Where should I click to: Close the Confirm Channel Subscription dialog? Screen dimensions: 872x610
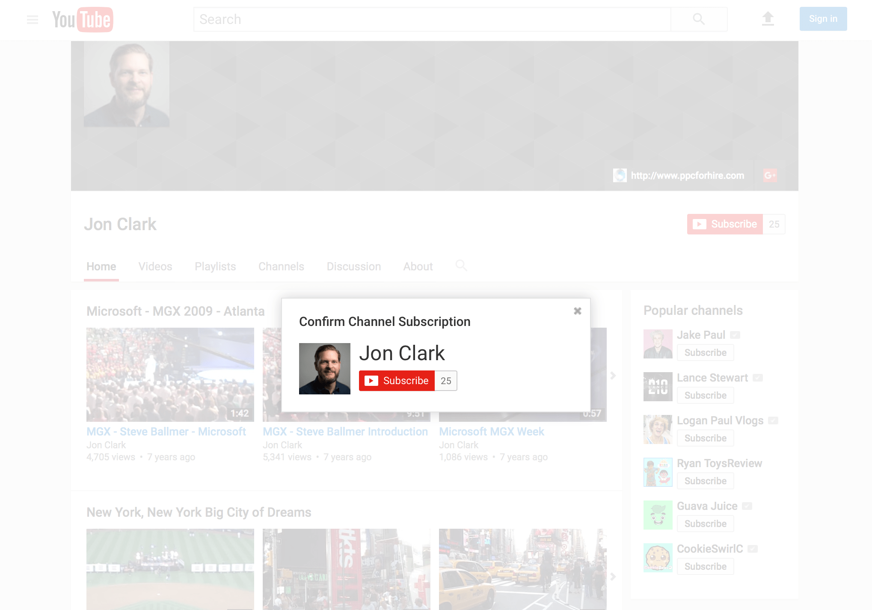click(577, 311)
